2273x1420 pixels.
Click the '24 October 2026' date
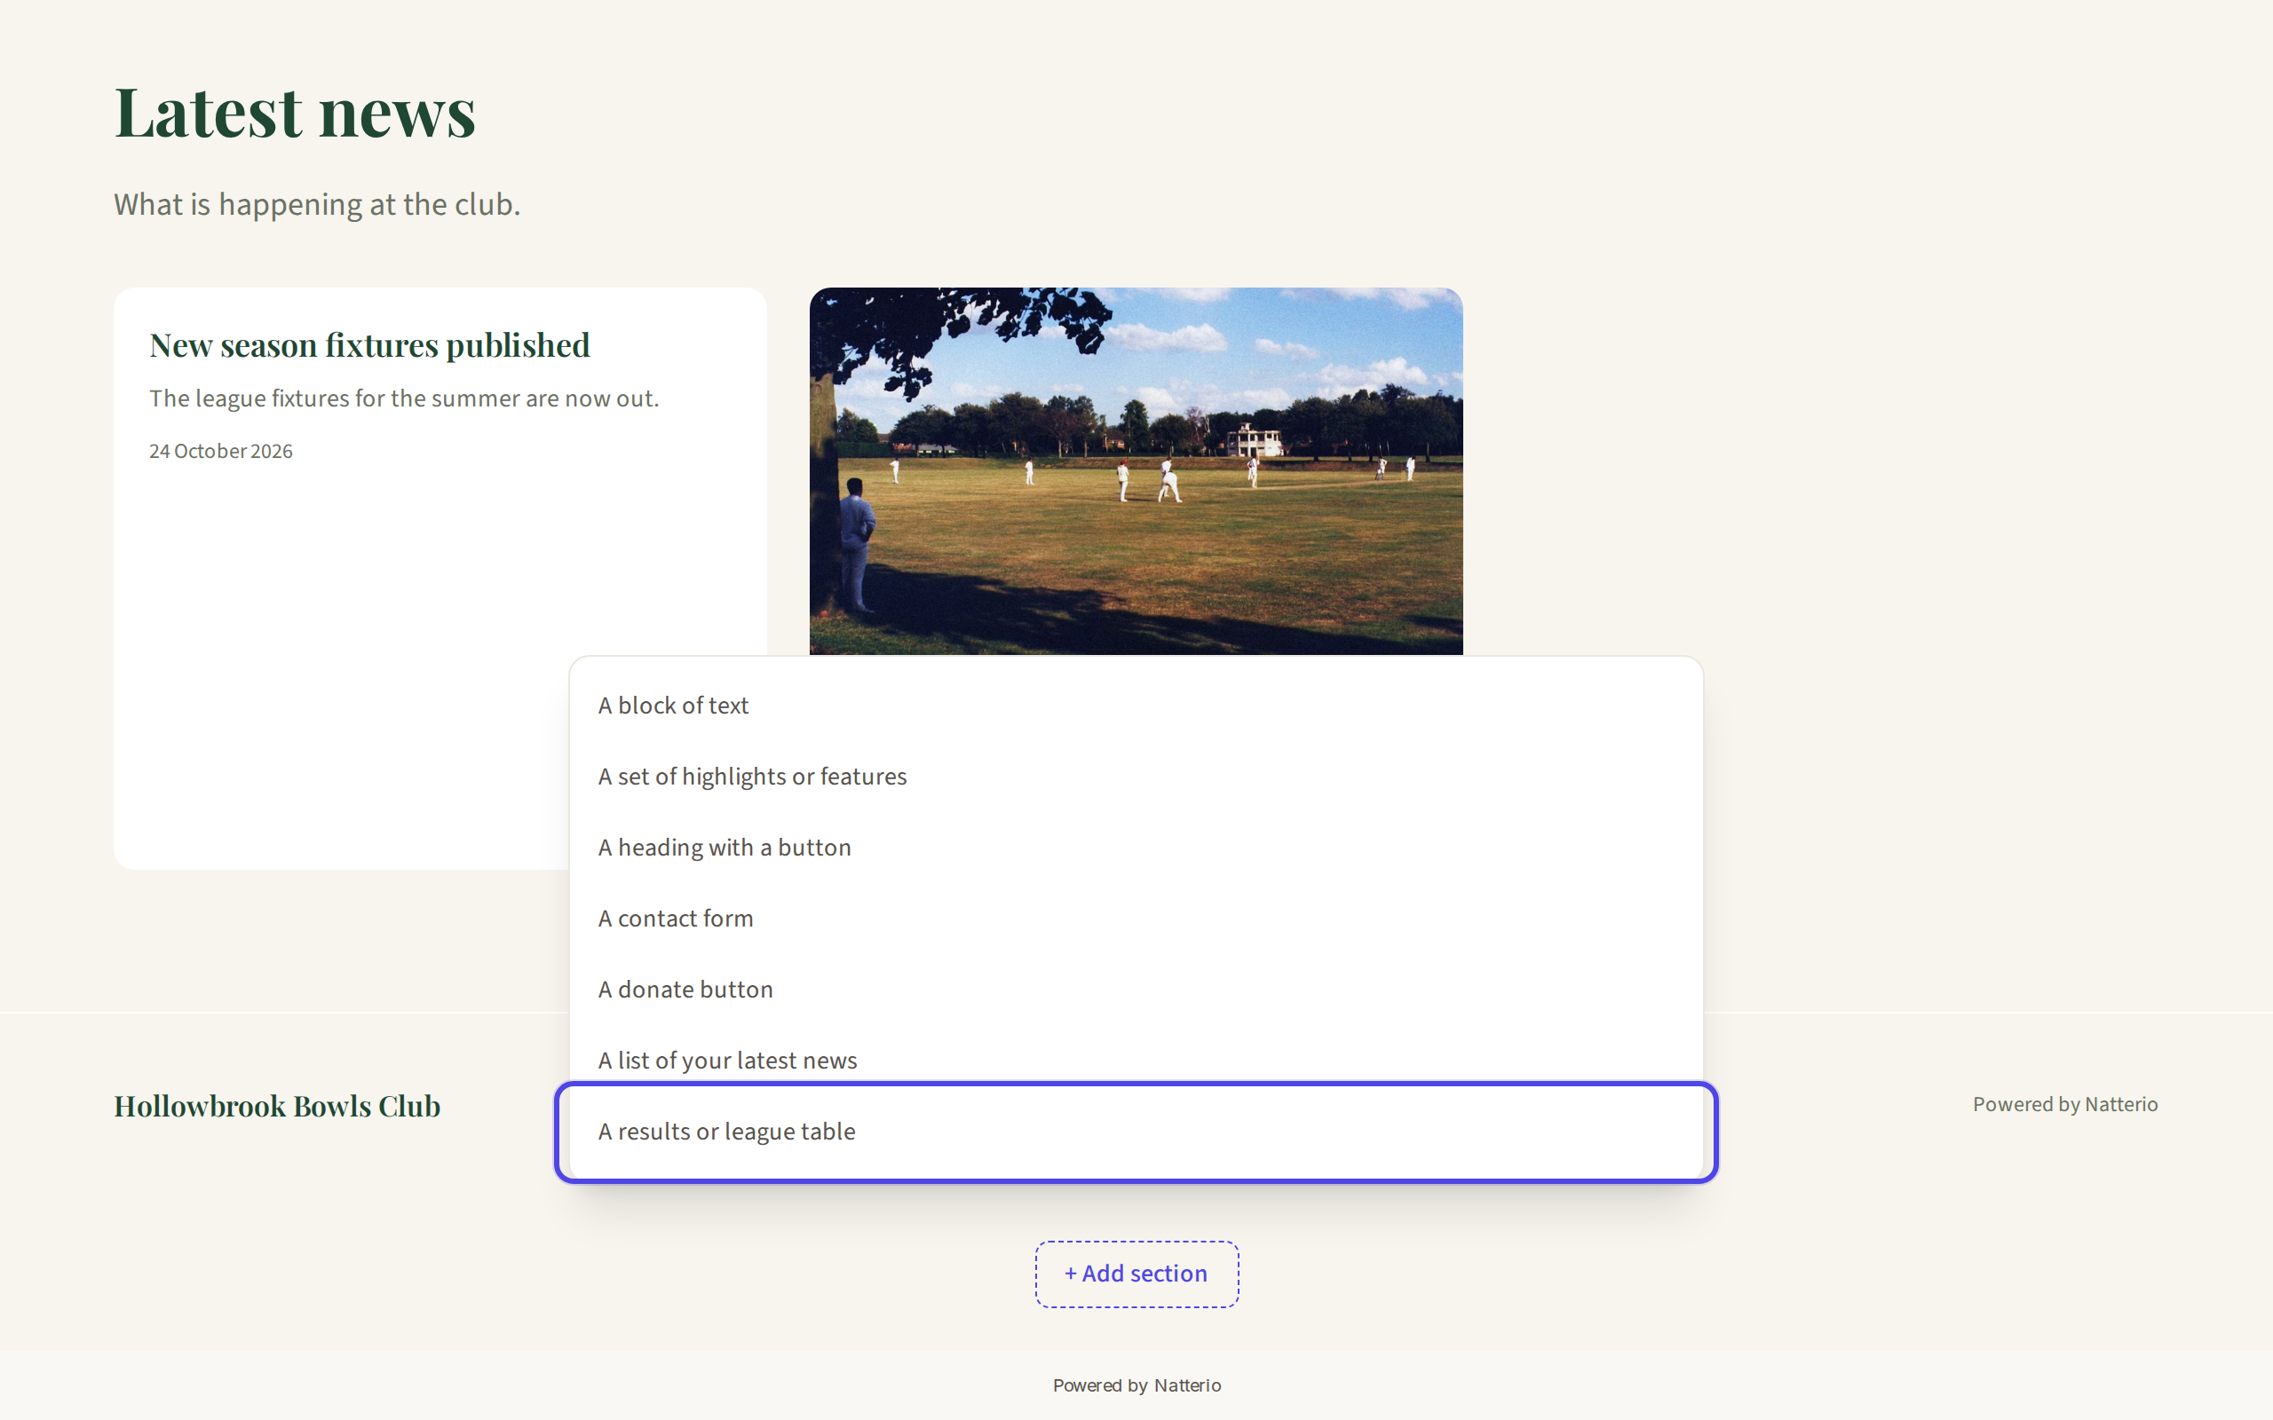point(221,452)
